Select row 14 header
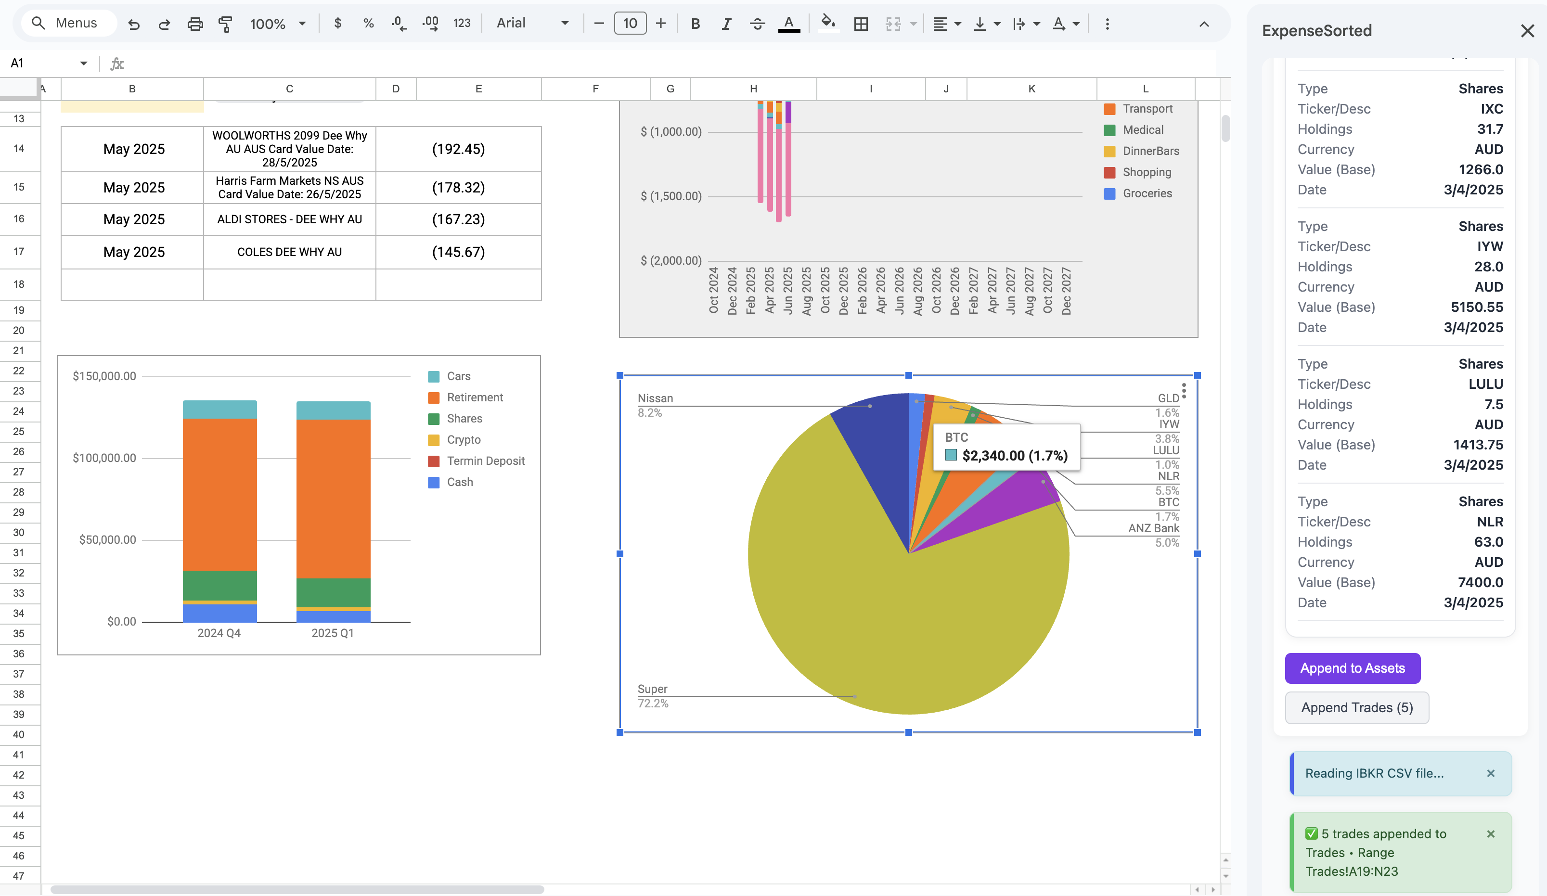 tap(19, 149)
